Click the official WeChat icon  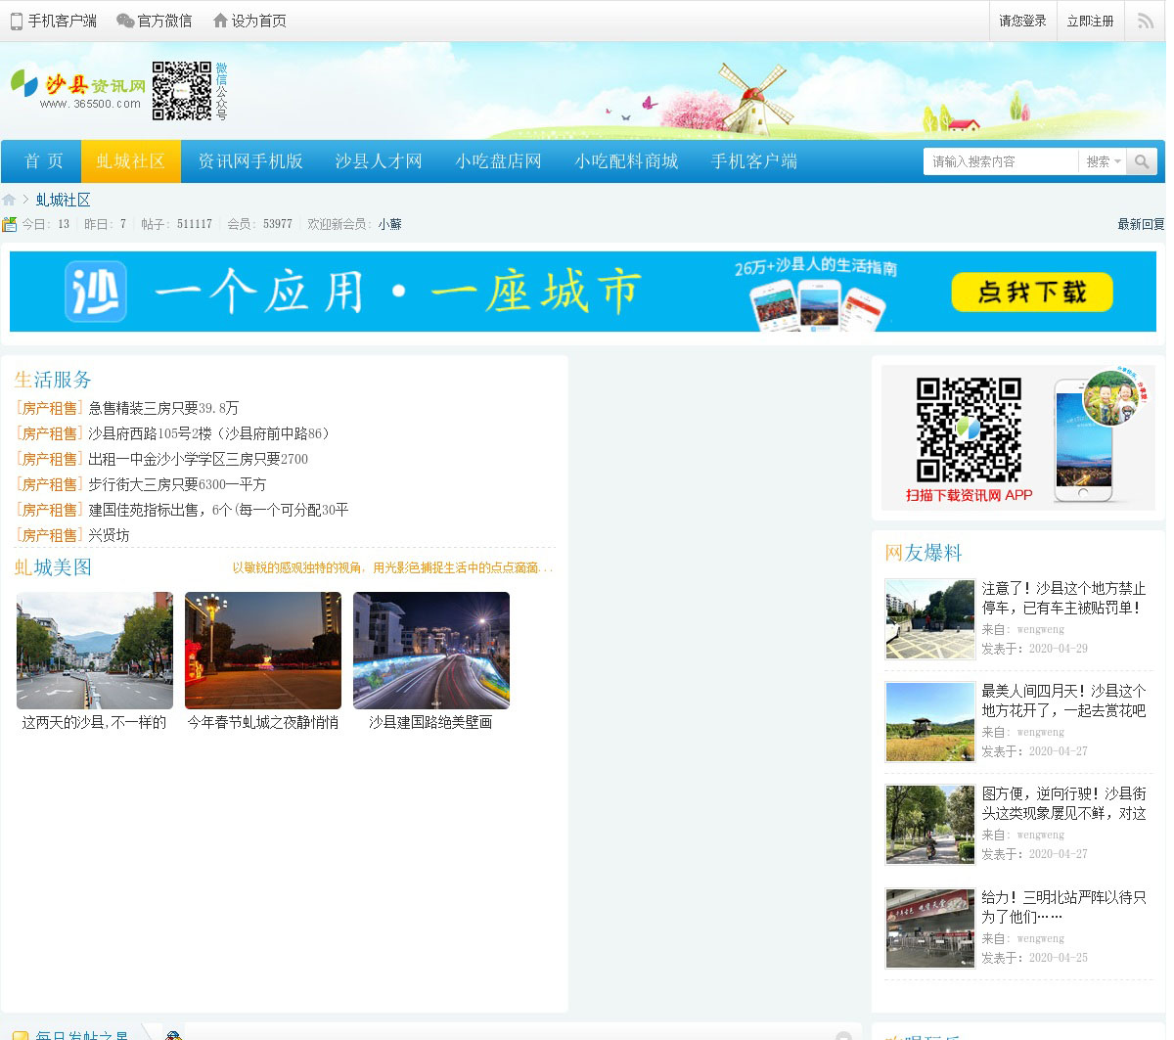coord(125,21)
